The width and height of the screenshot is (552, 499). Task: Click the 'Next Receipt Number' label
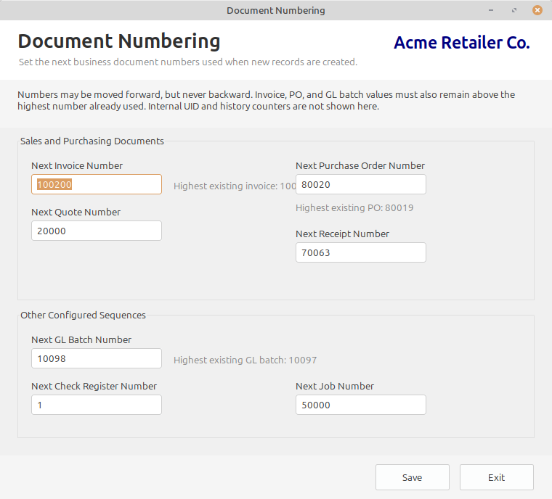coord(343,234)
